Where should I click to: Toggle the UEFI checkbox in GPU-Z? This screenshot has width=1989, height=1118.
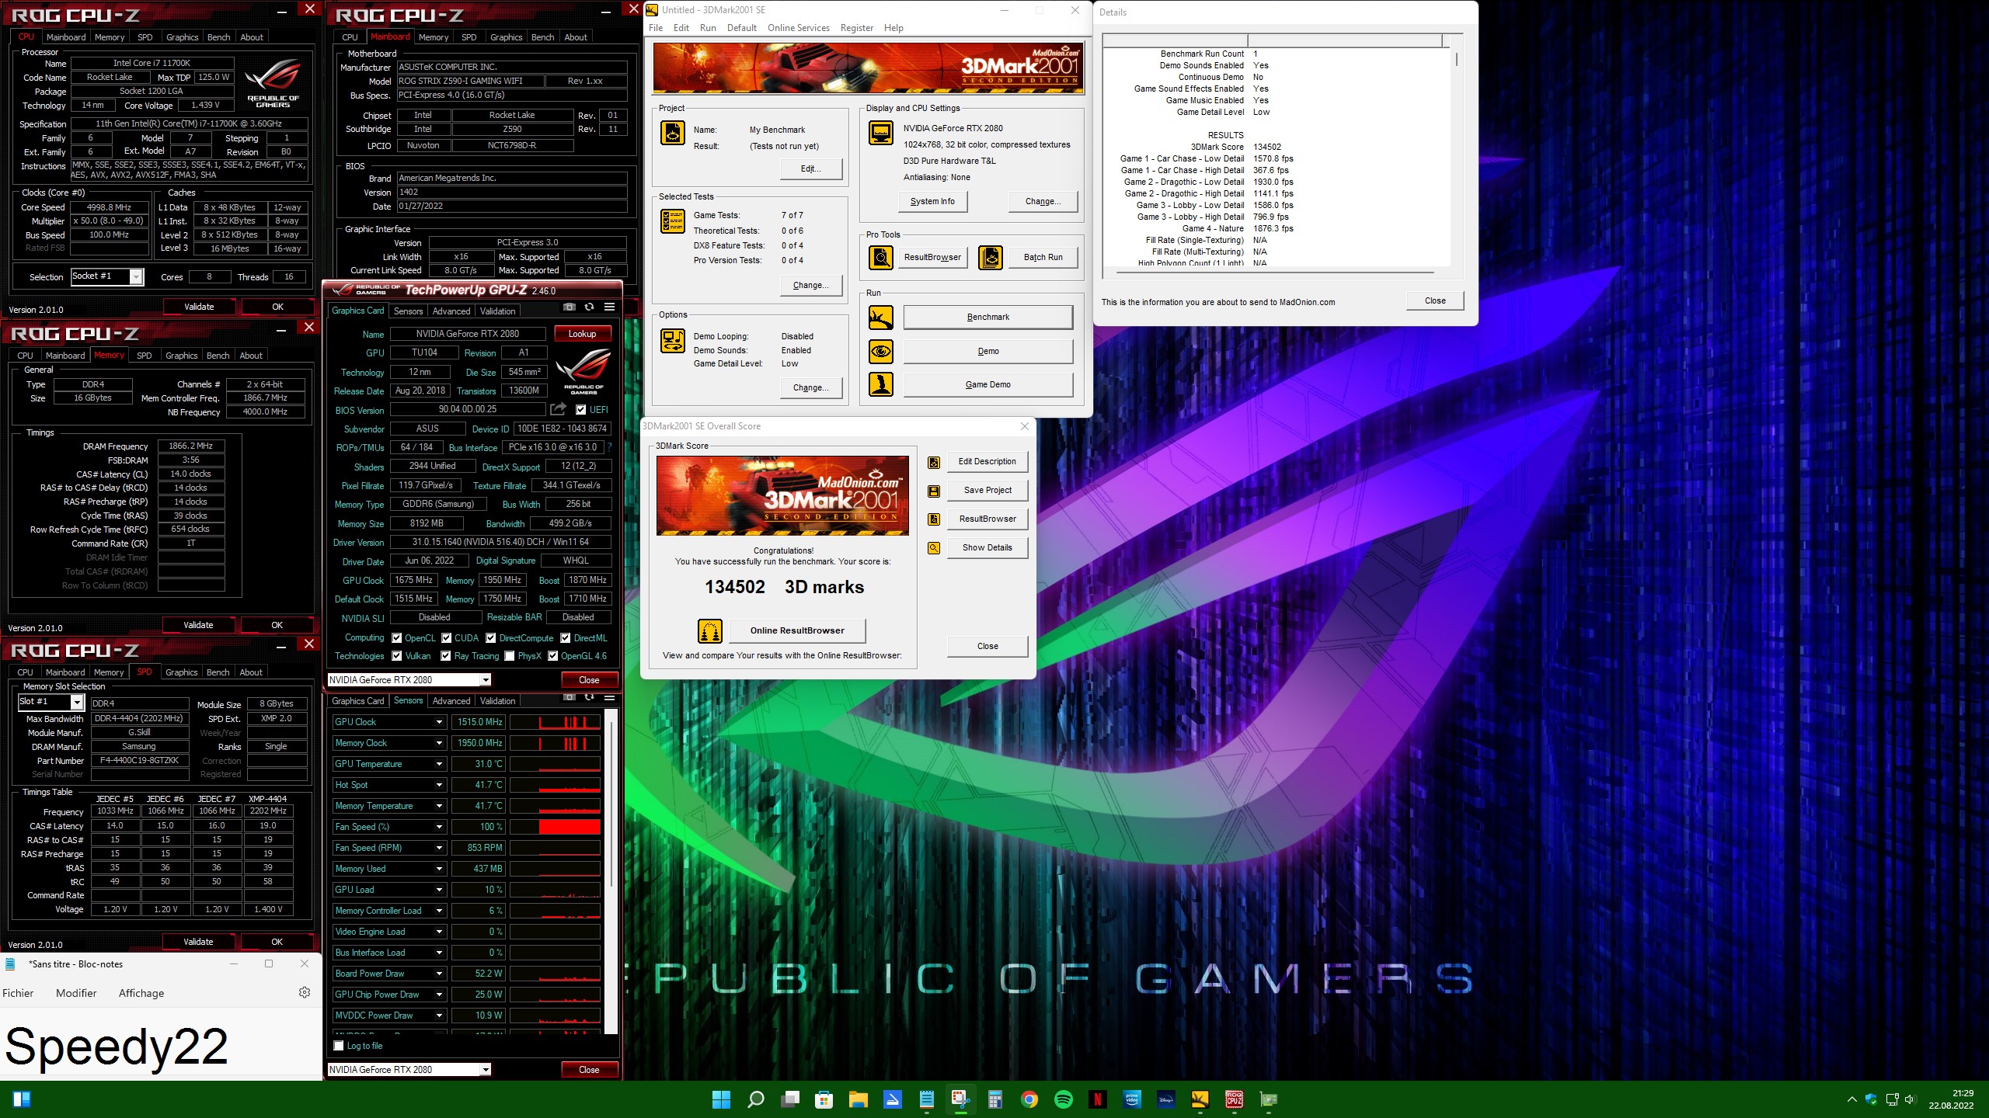coord(580,410)
